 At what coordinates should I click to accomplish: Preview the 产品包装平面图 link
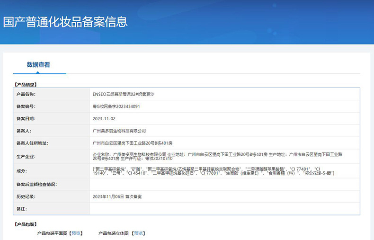[76, 233]
